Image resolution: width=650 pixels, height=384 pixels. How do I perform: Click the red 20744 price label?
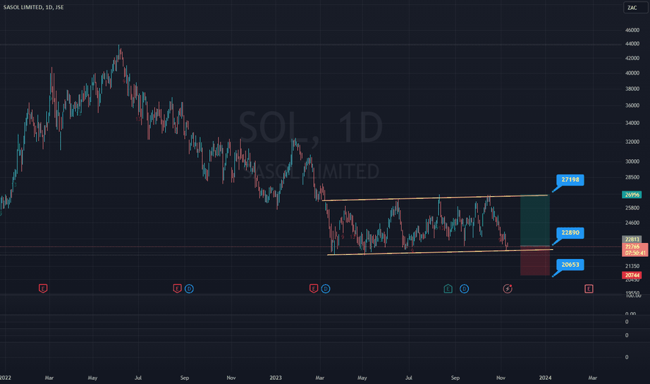pyautogui.click(x=632, y=275)
